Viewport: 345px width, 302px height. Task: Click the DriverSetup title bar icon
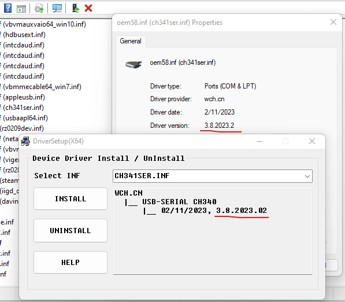click(x=26, y=141)
